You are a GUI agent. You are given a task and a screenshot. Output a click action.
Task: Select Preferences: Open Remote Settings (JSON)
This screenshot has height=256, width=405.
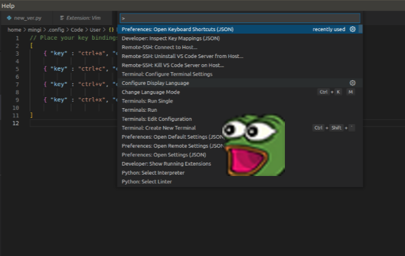click(240, 146)
